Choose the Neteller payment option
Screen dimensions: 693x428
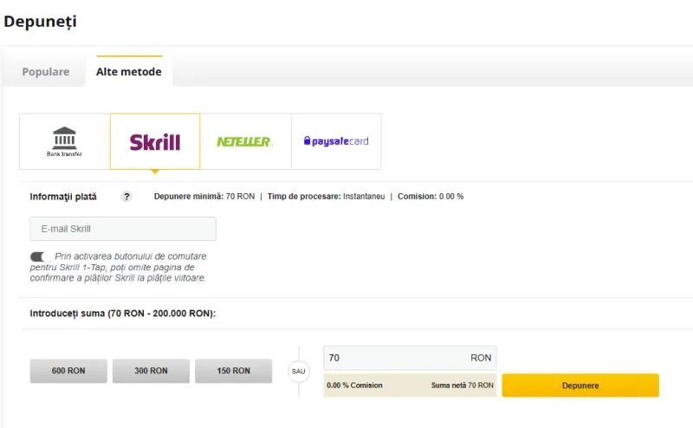[246, 141]
